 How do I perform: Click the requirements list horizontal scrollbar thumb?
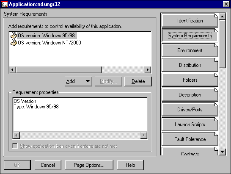(x=59, y=69)
